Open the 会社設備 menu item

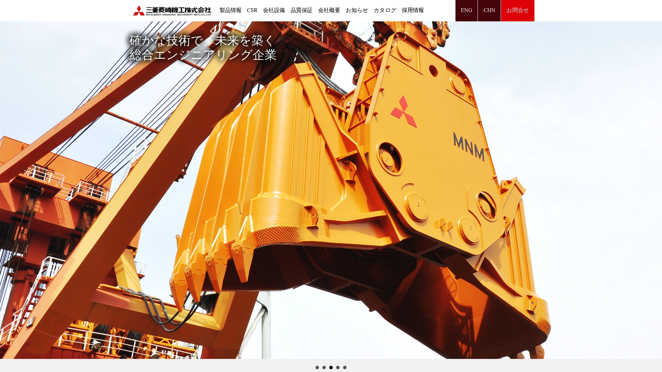pos(274,10)
